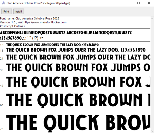
Task: Minimize the font preview window
Action: (x=128, y=3)
